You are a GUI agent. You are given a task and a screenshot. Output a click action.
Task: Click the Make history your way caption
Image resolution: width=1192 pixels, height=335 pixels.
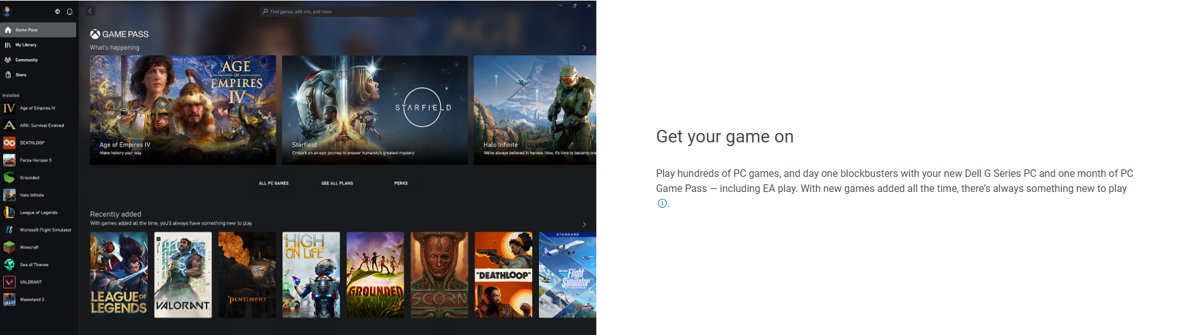pos(121,153)
